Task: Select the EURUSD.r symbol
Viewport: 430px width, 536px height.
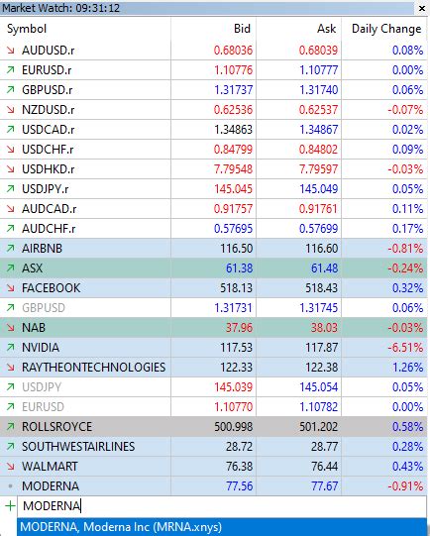Action: click(47, 70)
